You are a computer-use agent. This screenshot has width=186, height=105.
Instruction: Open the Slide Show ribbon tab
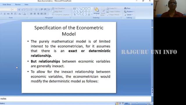click(x=7, y=5)
